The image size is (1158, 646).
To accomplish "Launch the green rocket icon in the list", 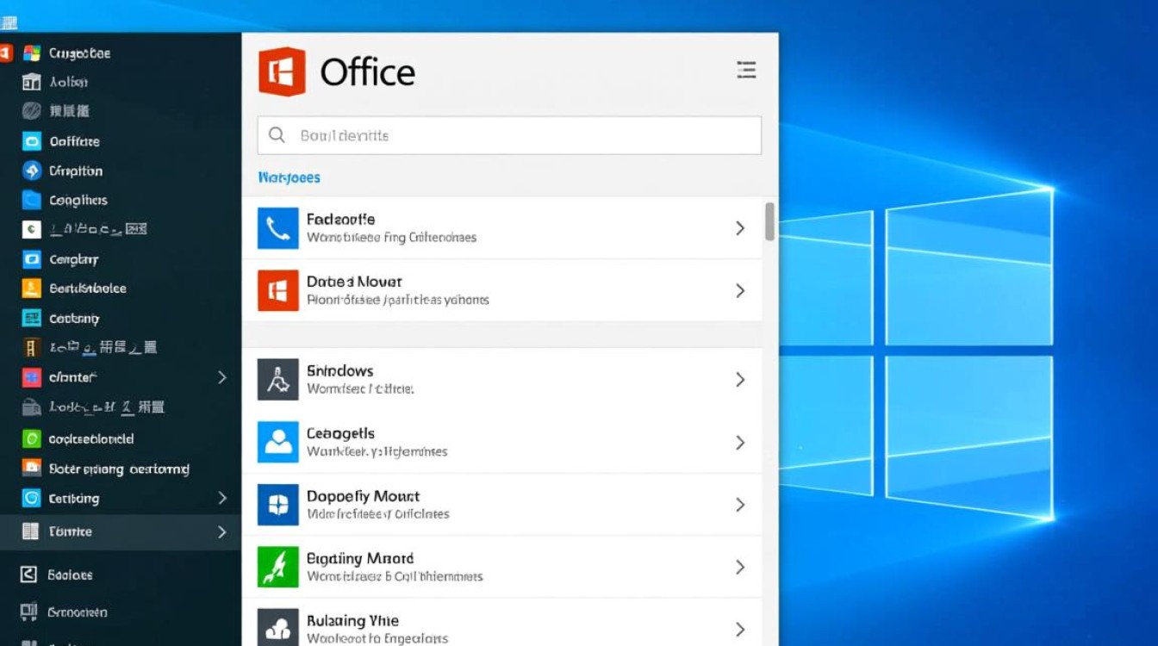I will tap(278, 568).
